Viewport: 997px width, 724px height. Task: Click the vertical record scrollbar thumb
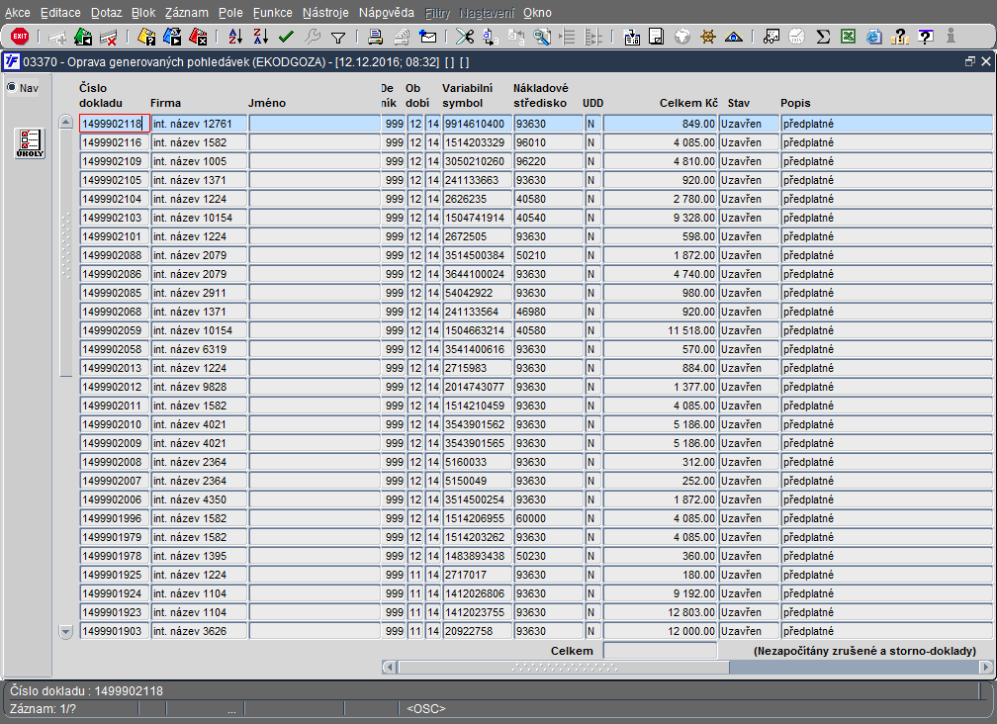[66, 253]
